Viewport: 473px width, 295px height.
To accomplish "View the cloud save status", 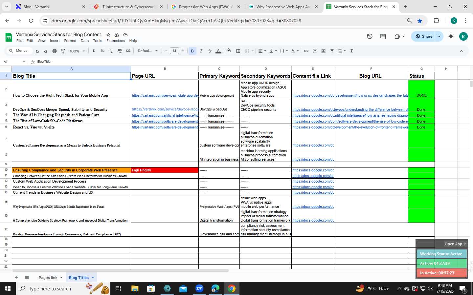I will point(125,35).
